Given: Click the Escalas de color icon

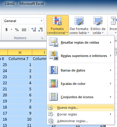Looking at the screenshot, I should 53,83.
